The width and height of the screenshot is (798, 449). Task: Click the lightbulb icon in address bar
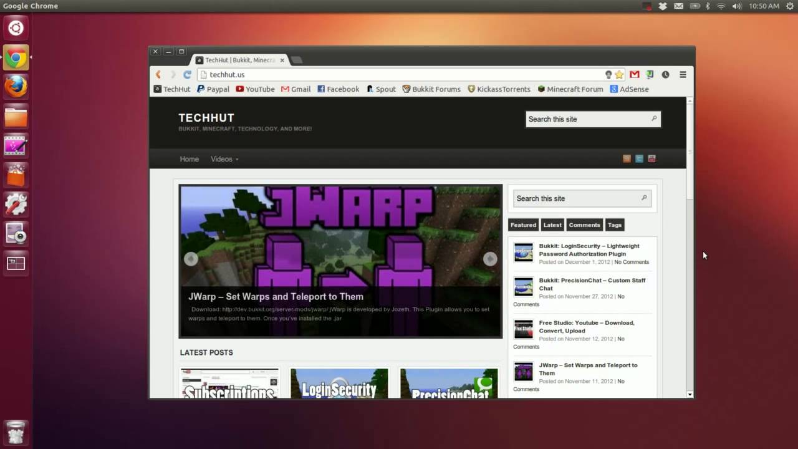[x=608, y=74]
